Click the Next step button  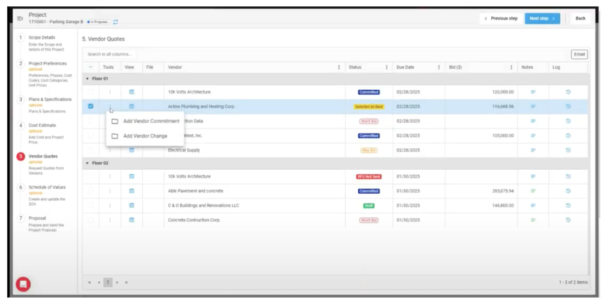(x=542, y=18)
